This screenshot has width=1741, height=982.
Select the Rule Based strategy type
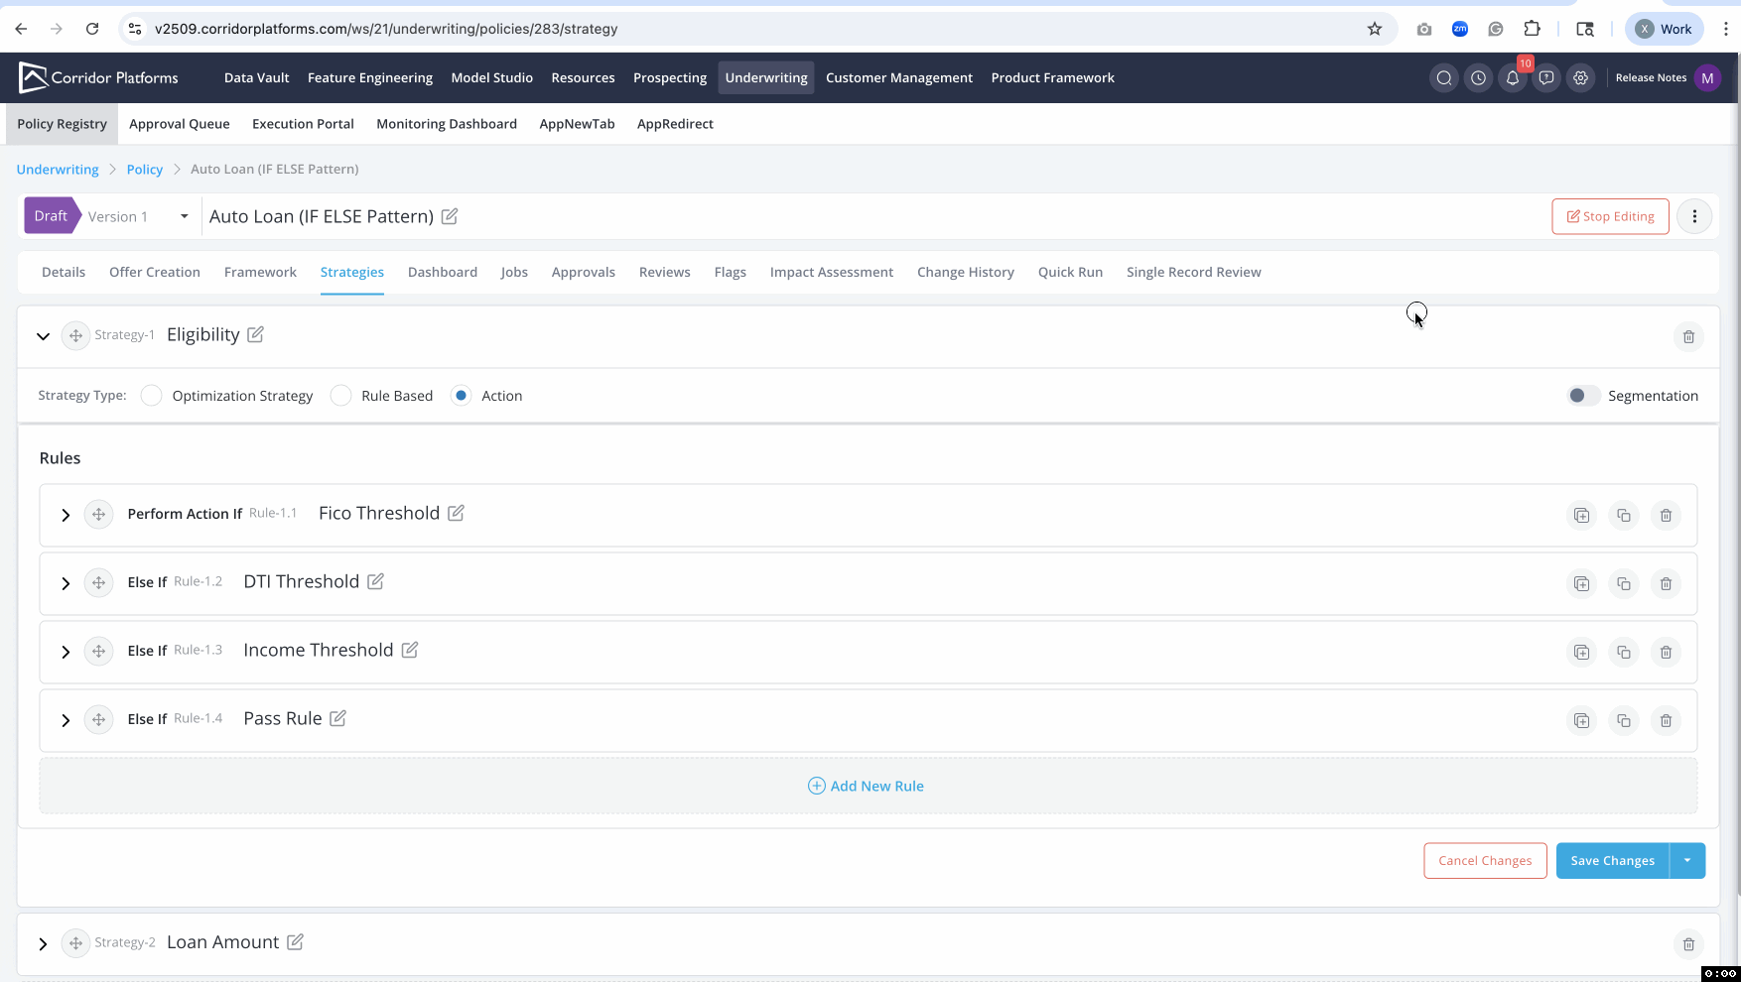tap(340, 396)
